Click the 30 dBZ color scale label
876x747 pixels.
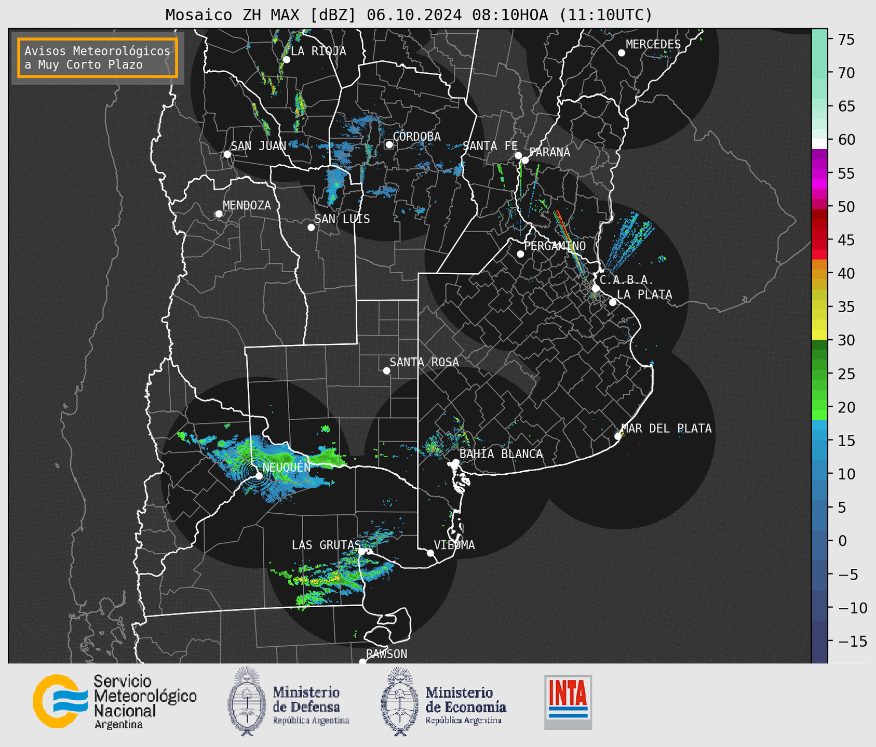pos(846,340)
